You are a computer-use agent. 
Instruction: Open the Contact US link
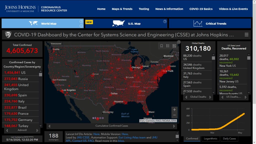point(79,141)
